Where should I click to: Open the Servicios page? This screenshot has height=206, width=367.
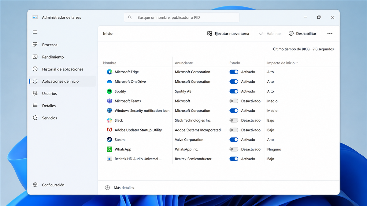(x=62, y=118)
